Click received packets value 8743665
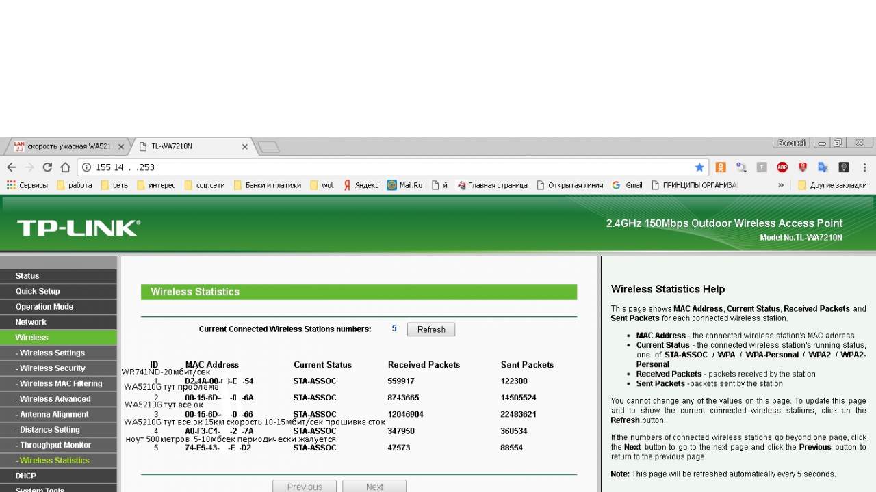The height and width of the screenshot is (492, 876). (403, 398)
